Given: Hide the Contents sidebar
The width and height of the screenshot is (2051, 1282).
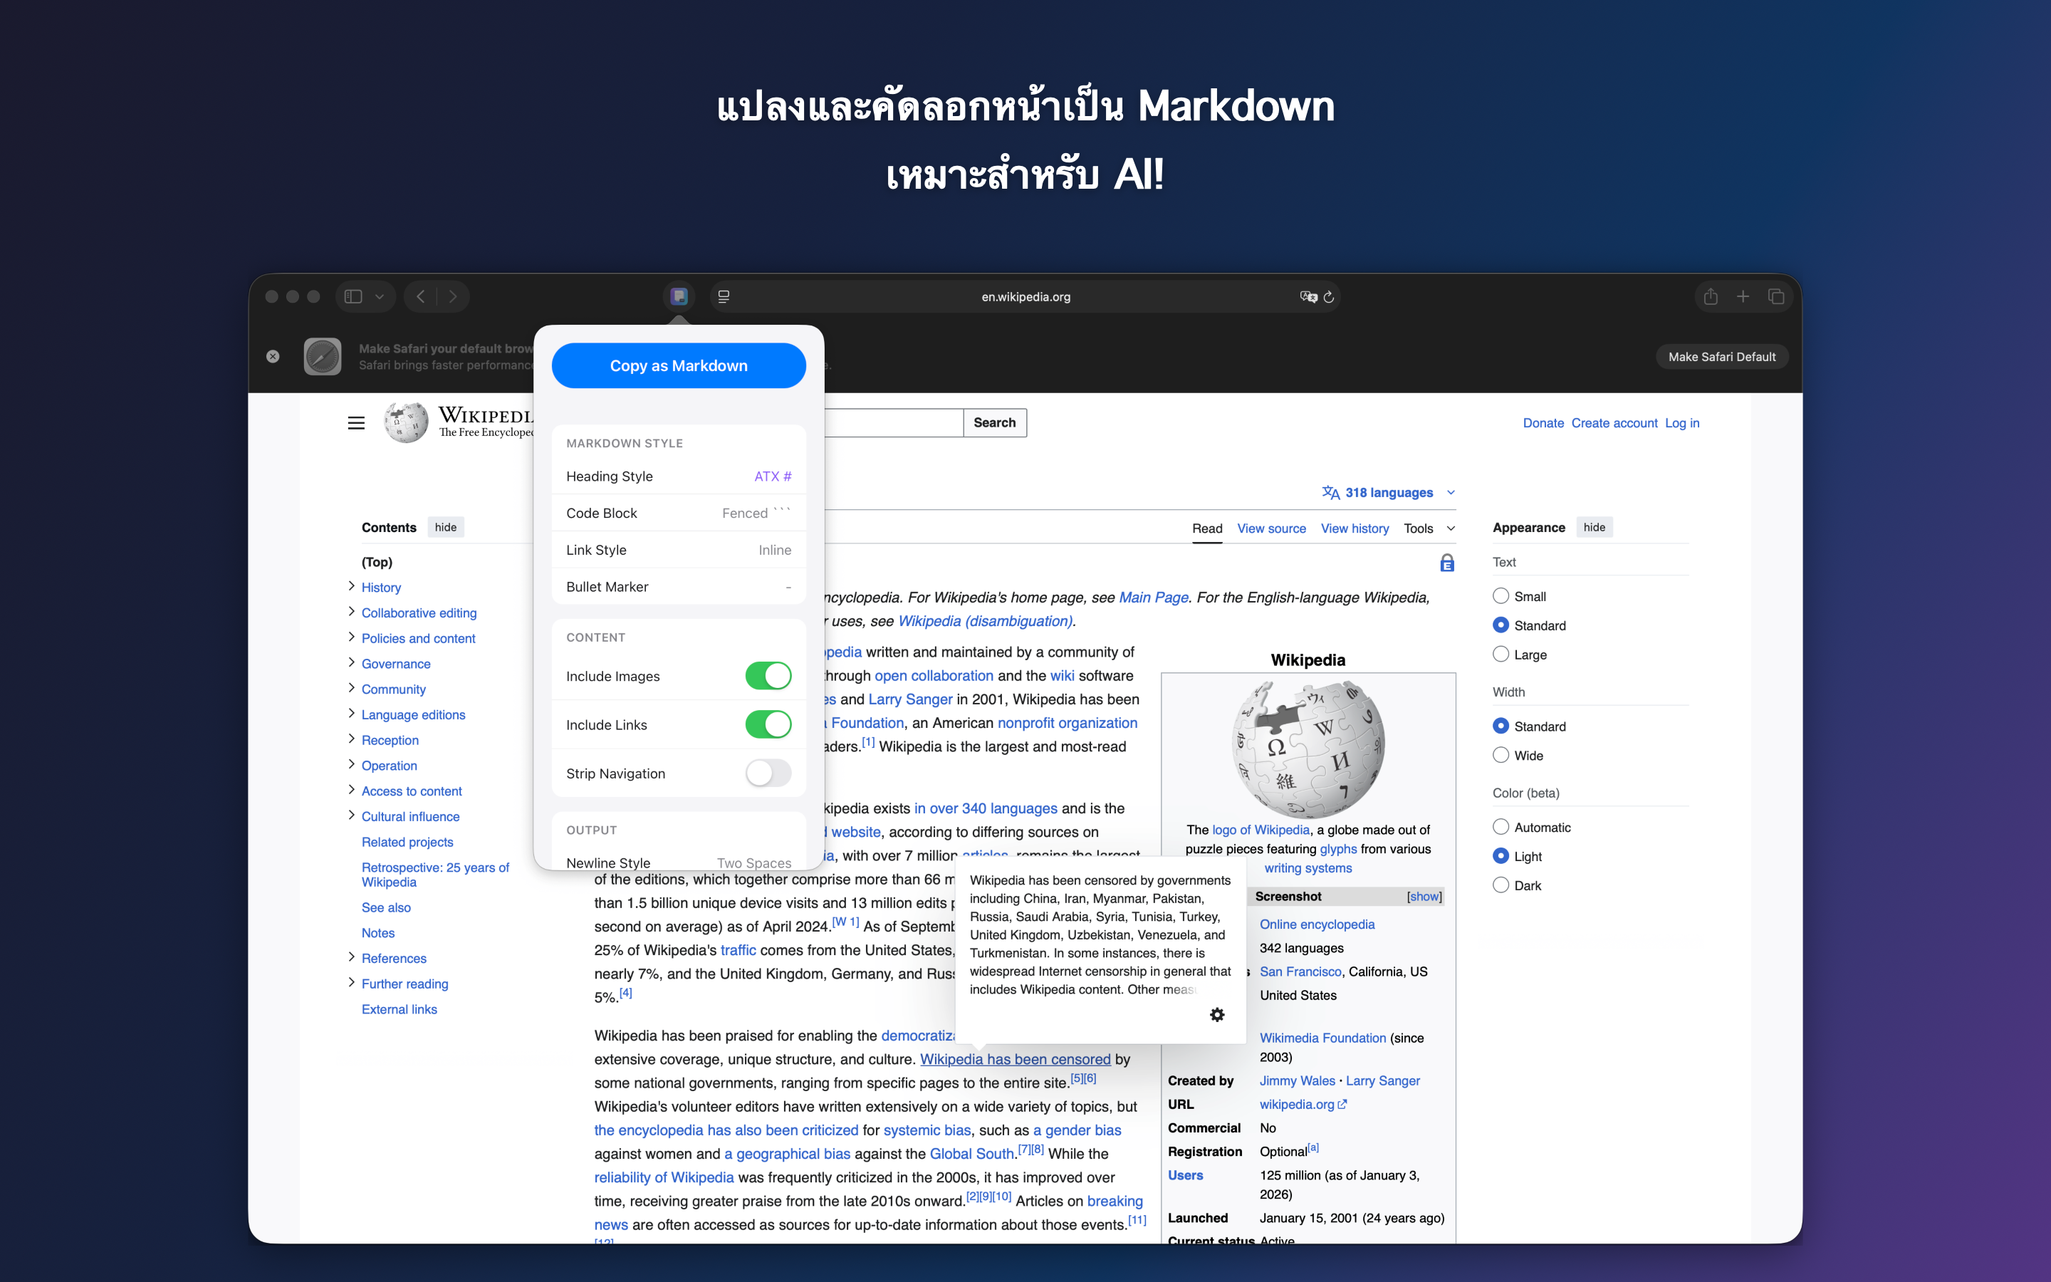Looking at the screenshot, I should click(446, 527).
